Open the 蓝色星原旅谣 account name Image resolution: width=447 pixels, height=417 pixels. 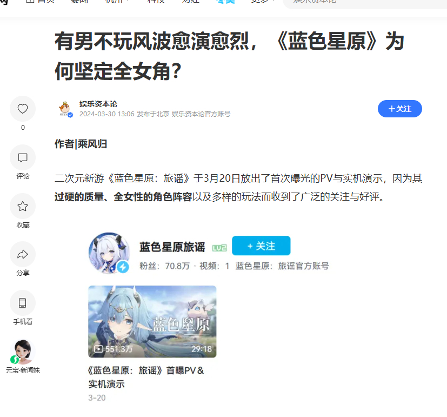pos(172,247)
